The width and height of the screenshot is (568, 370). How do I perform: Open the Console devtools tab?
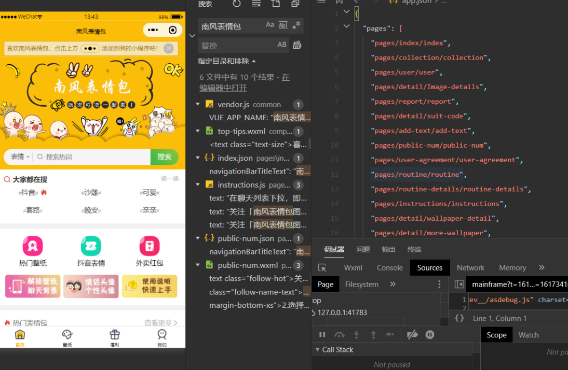pos(390,267)
